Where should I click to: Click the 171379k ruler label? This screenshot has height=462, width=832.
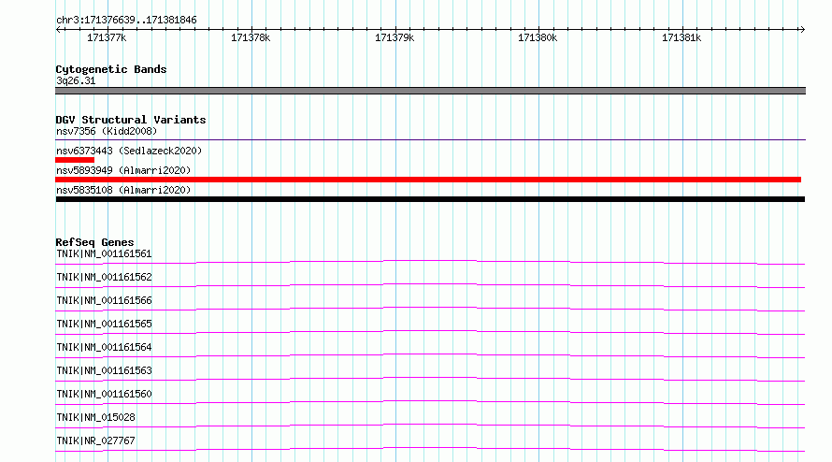click(x=394, y=37)
